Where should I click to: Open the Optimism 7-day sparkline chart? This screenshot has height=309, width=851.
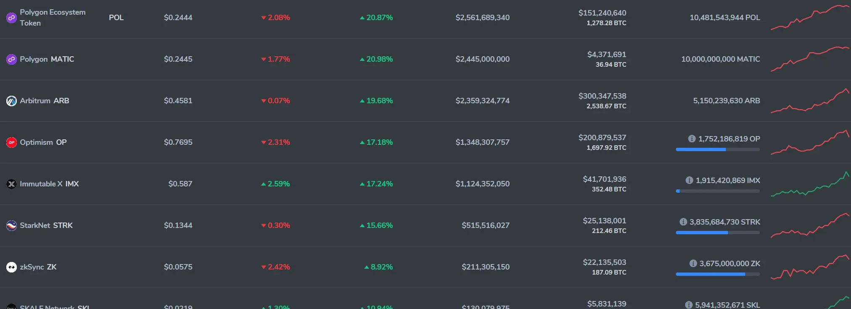[x=810, y=142]
